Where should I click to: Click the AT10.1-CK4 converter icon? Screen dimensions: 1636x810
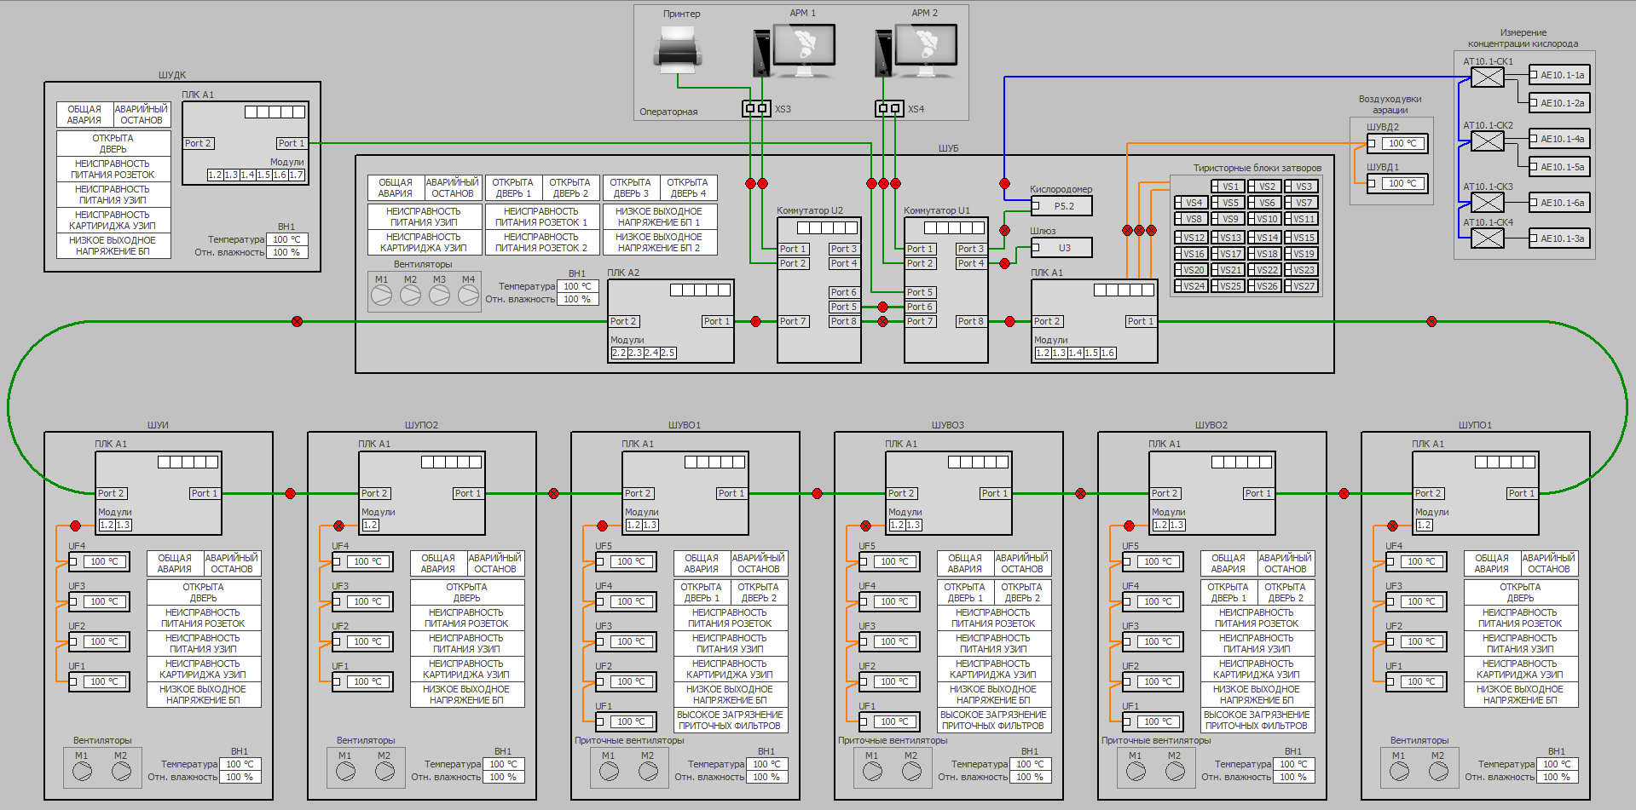(x=1488, y=238)
